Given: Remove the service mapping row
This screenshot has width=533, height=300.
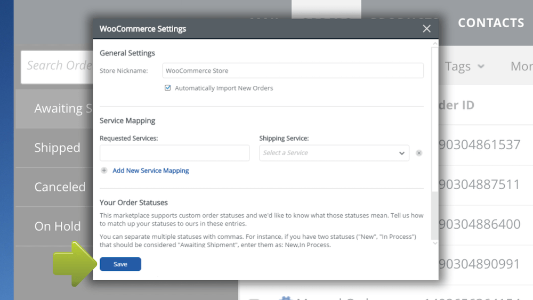Looking at the screenshot, I should pos(419,153).
